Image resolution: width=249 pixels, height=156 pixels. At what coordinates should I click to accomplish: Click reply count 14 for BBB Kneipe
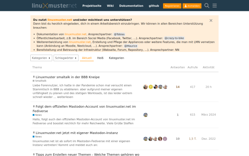click(x=178, y=87)
